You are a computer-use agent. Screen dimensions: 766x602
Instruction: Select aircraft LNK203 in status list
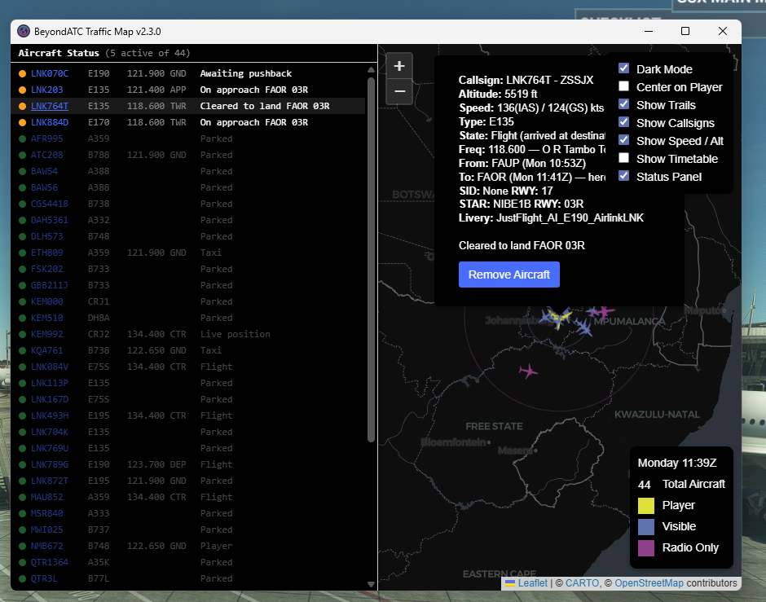point(47,90)
